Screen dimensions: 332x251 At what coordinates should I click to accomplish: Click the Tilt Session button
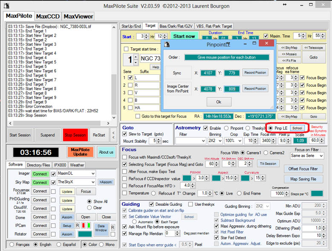click(x=268, y=163)
